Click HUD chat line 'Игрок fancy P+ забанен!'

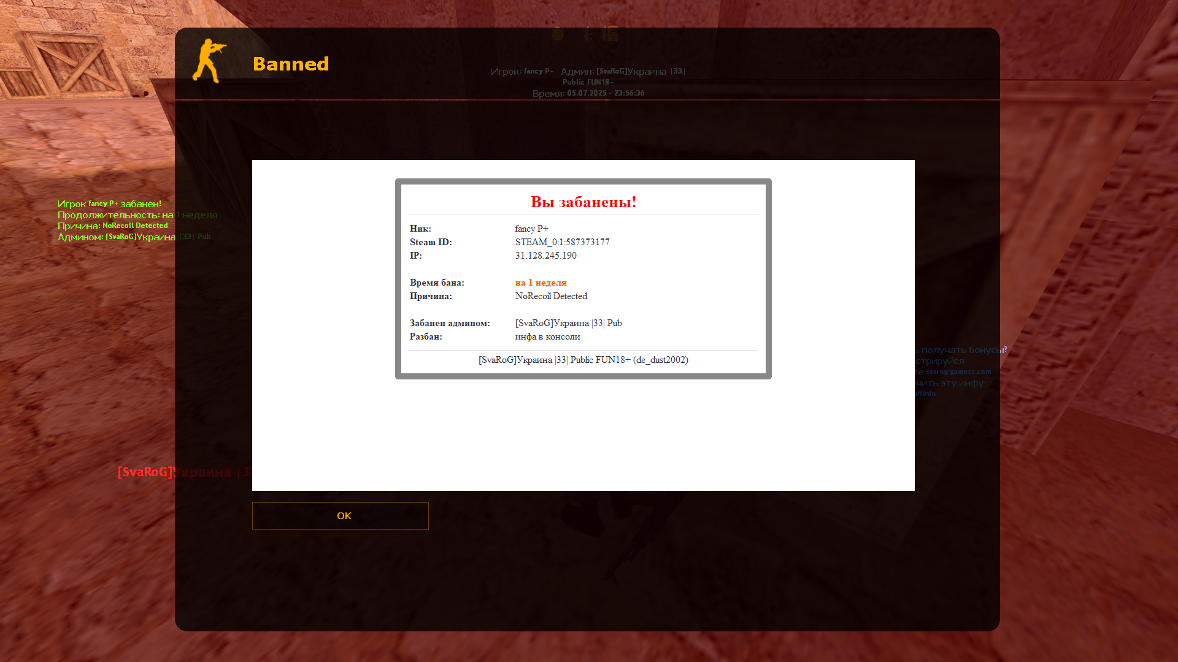point(109,204)
